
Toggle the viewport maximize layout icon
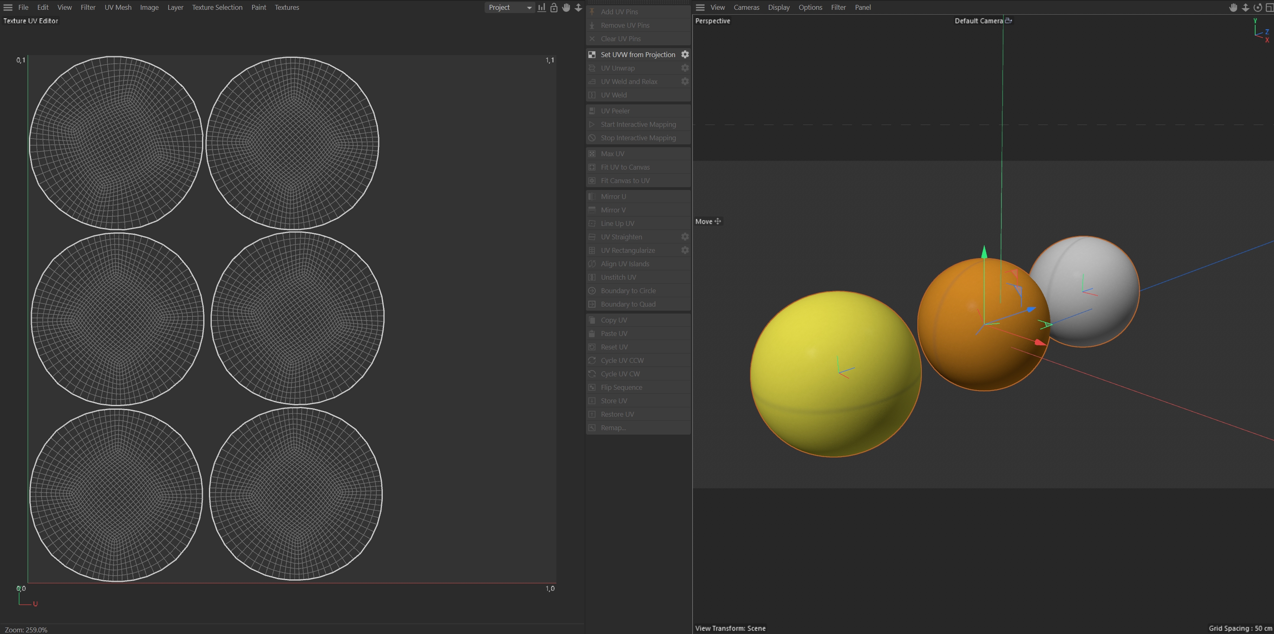(1269, 7)
